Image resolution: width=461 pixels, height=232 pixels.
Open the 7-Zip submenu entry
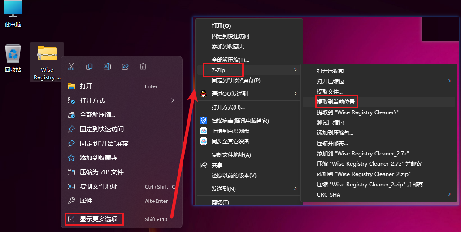[x=249, y=70]
